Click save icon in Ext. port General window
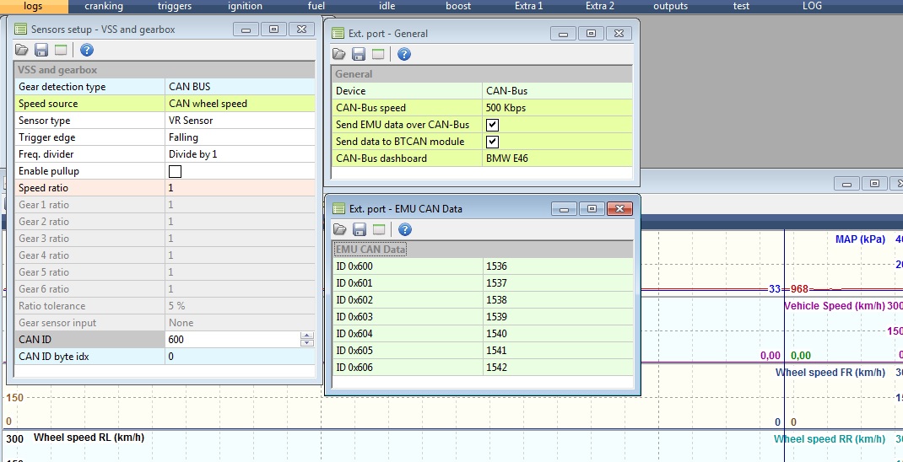903x462 pixels. point(359,55)
